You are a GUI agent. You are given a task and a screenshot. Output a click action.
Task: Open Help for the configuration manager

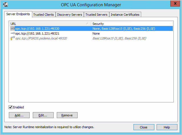[x=167, y=127]
